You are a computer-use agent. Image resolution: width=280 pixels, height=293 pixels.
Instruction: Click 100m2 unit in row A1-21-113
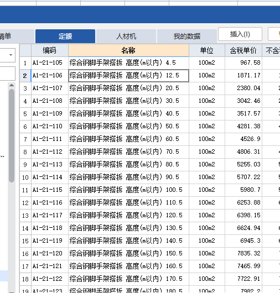(x=207, y=164)
